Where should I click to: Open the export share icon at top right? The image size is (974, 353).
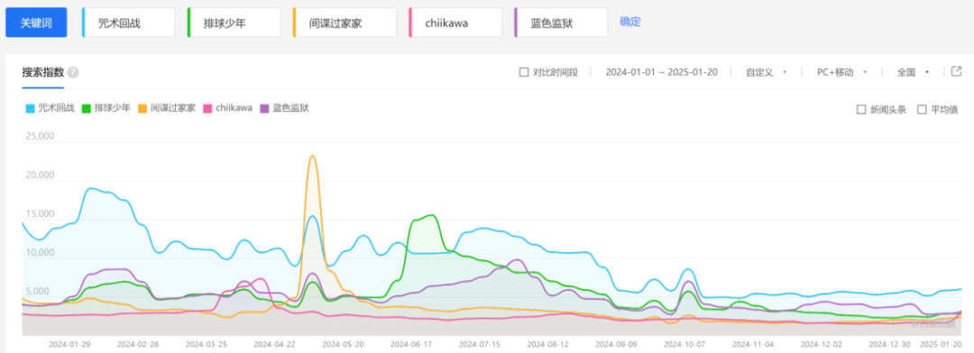point(957,71)
